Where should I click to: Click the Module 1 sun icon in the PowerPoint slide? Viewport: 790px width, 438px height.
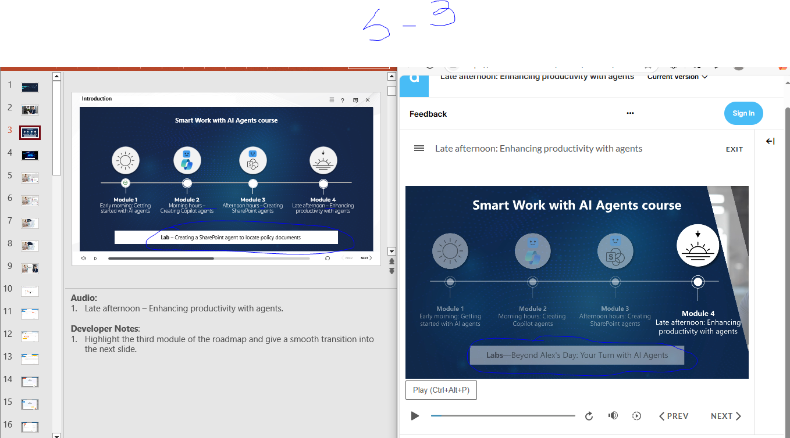click(126, 160)
